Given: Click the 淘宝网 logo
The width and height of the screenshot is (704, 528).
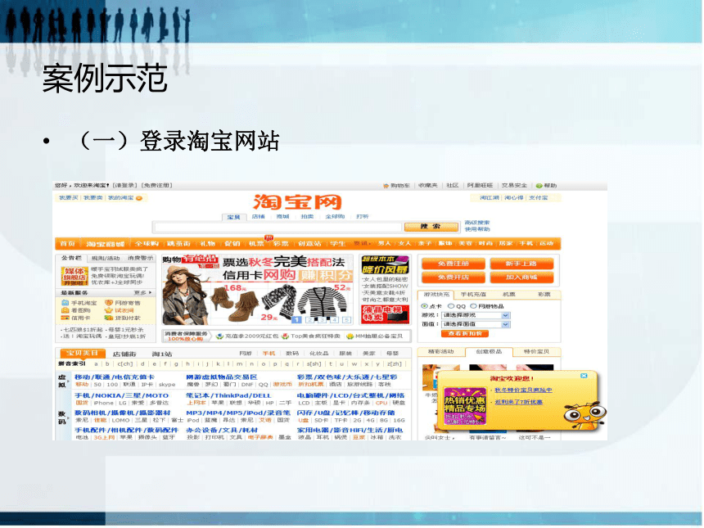Looking at the screenshot, I should click(x=298, y=202).
